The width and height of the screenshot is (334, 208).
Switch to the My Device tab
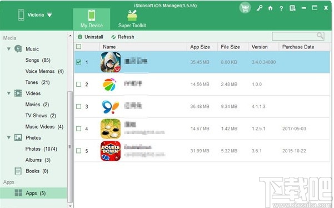tap(92, 19)
